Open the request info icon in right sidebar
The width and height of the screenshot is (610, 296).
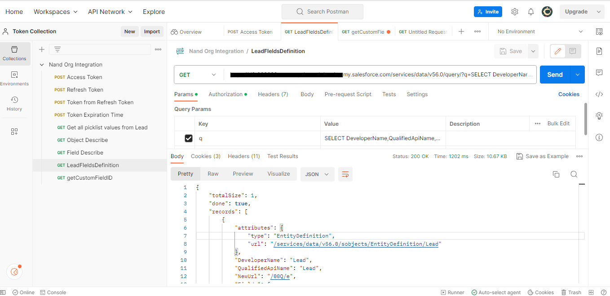pos(599,137)
